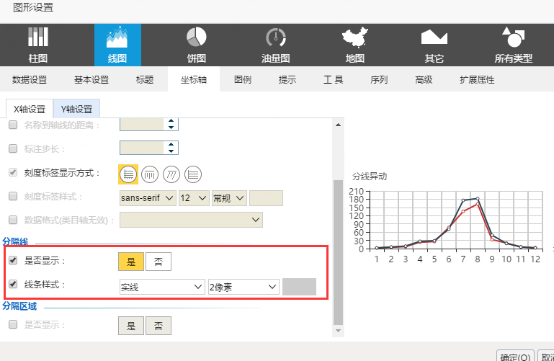This screenshot has width=554, height=361.
Task: Open font size 12 dropdown
Action: [194, 198]
